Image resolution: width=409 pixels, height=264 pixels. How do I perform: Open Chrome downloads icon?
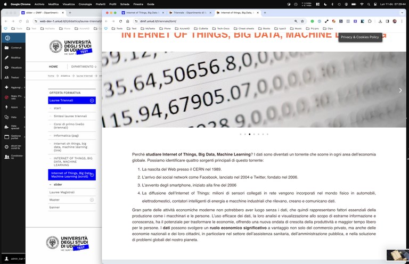click(x=380, y=21)
